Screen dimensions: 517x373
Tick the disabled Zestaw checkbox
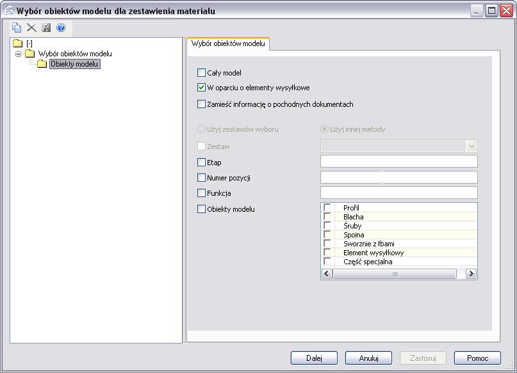pyautogui.click(x=201, y=147)
